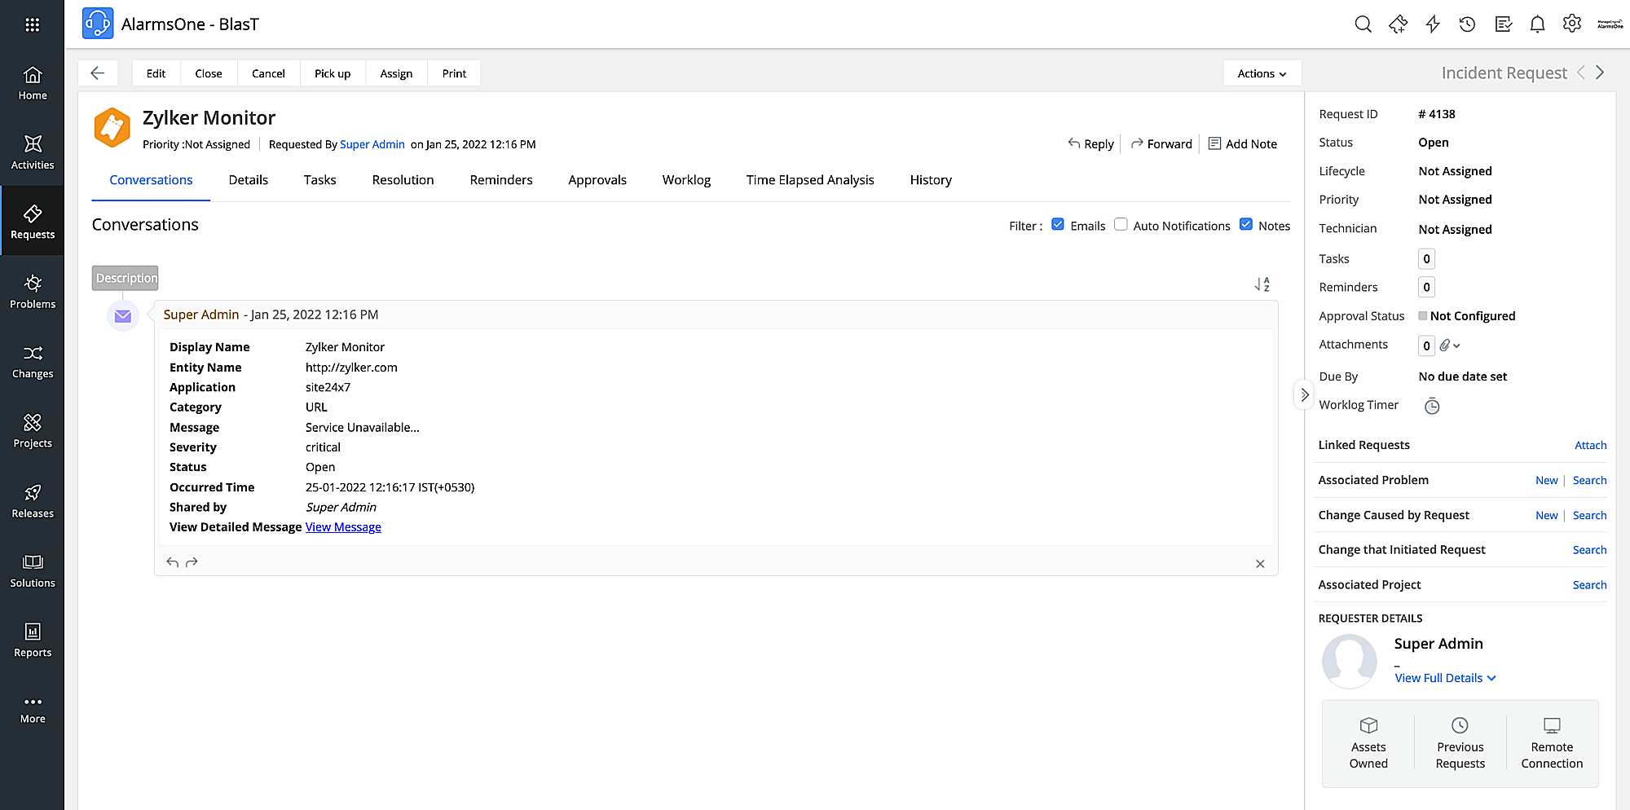Viewport: 1630px width, 810px height.
Task: Go to next incident request arrow
Action: (1600, 73)
